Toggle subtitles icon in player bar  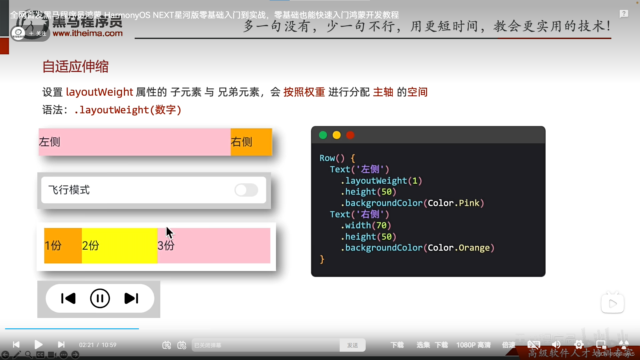pos(534,345)
